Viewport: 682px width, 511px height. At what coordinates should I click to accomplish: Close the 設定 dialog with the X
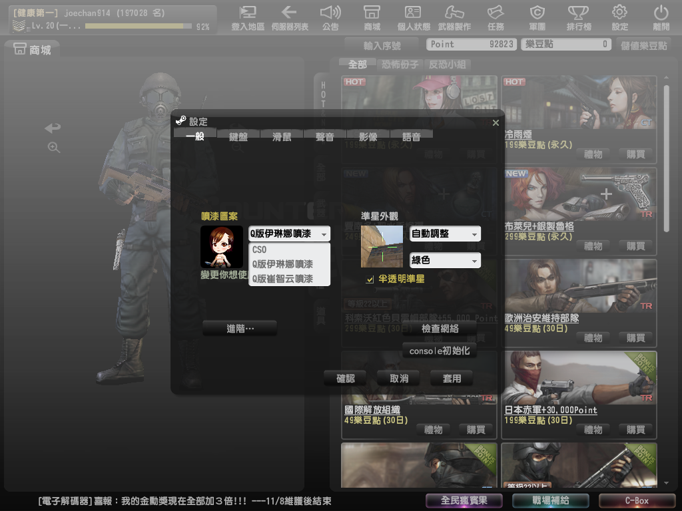(x=496, y=123)
